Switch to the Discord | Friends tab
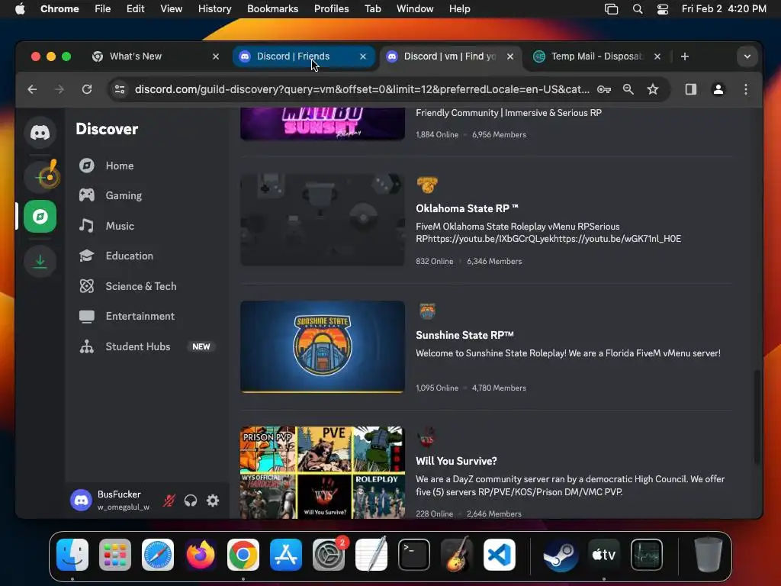The image size is (781, 586). point(303,56)
